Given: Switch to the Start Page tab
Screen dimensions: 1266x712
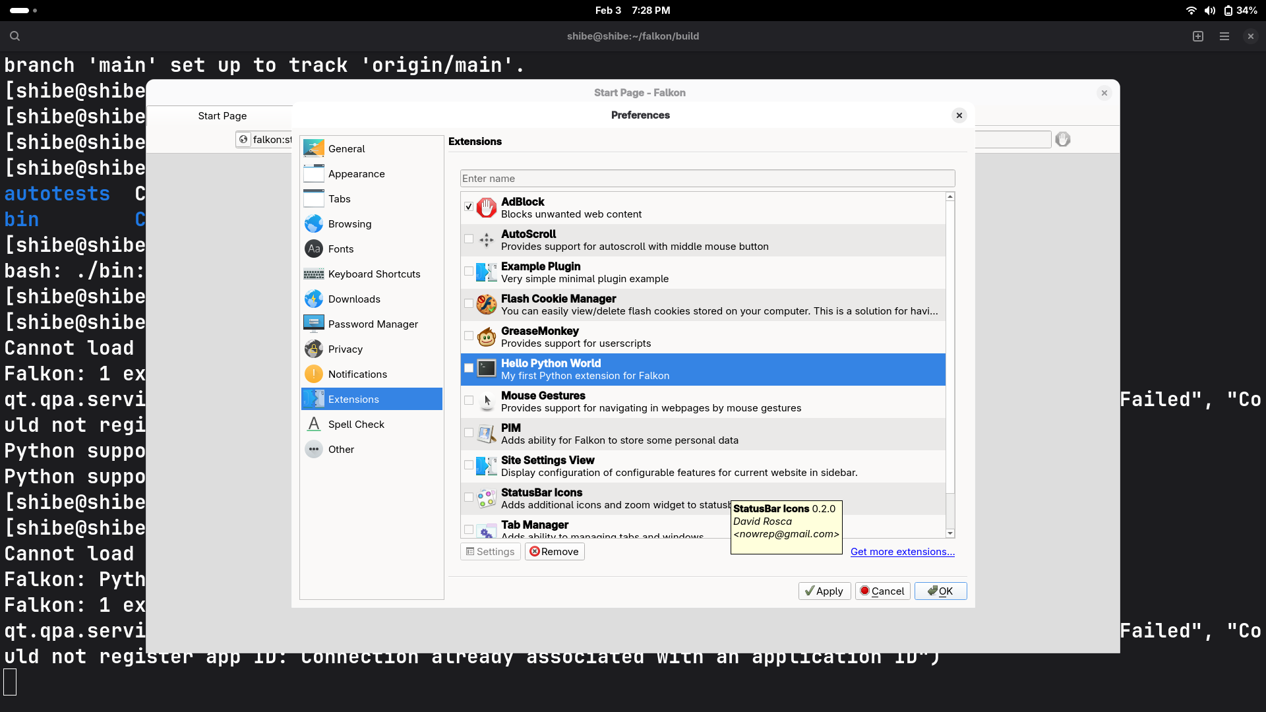Looking at the screenshot, I should [222, 115].
